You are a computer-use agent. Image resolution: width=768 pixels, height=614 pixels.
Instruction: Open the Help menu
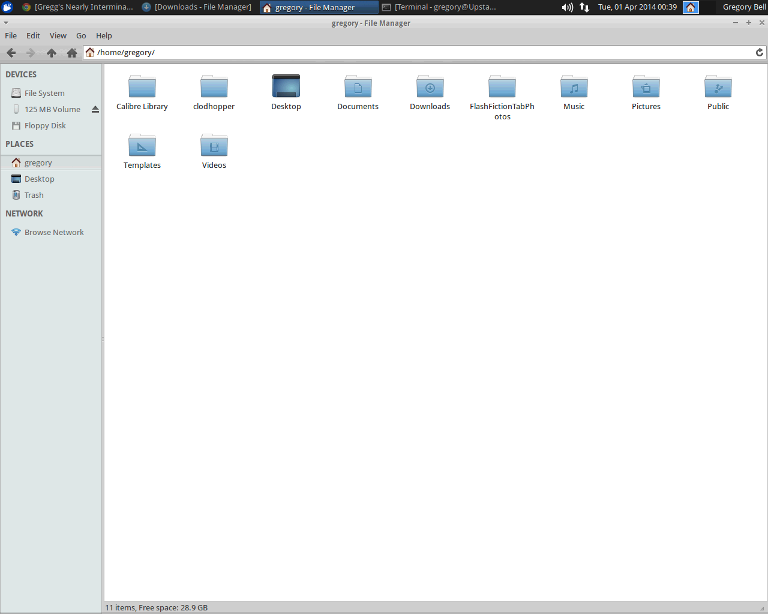(104, 36)
